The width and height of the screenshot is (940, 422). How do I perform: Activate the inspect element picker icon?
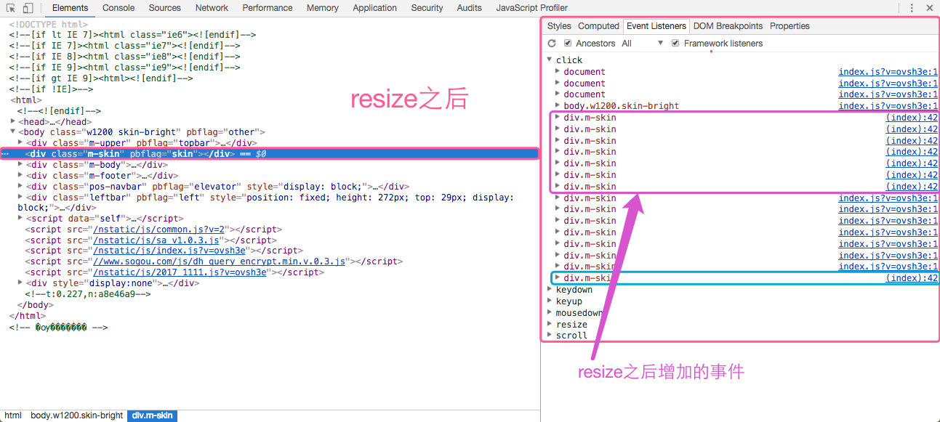click(11, 8)
